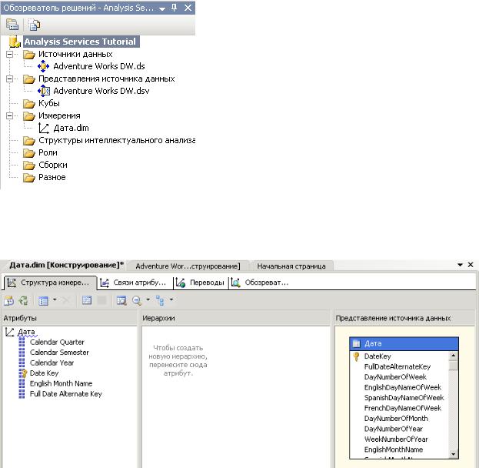
Task: Close the Solution Explorer panel
Action: click(x=188, y=8)
